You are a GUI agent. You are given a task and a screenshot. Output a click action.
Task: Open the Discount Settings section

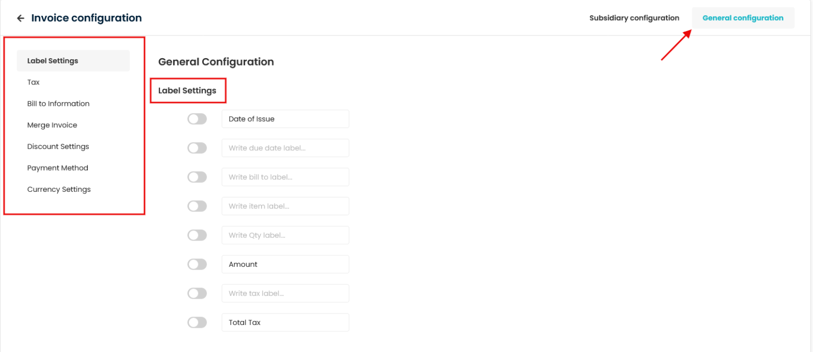[x=58, y=146]
